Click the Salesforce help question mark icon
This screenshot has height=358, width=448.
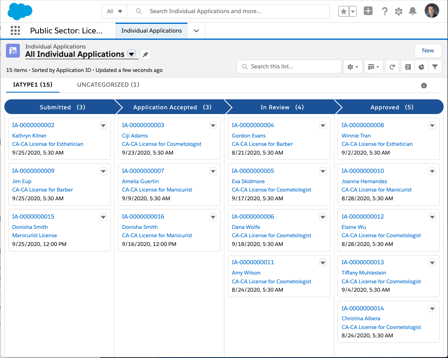coord(384,11)
